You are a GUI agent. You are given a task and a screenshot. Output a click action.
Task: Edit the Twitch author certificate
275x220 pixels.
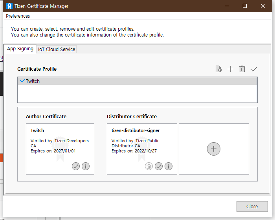tap(76, 166)
